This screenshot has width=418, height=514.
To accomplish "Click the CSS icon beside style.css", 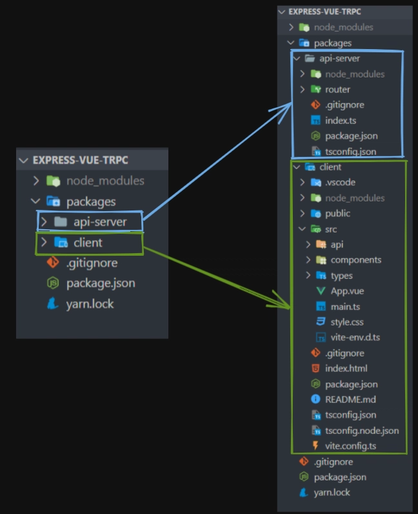I will 321,322.
